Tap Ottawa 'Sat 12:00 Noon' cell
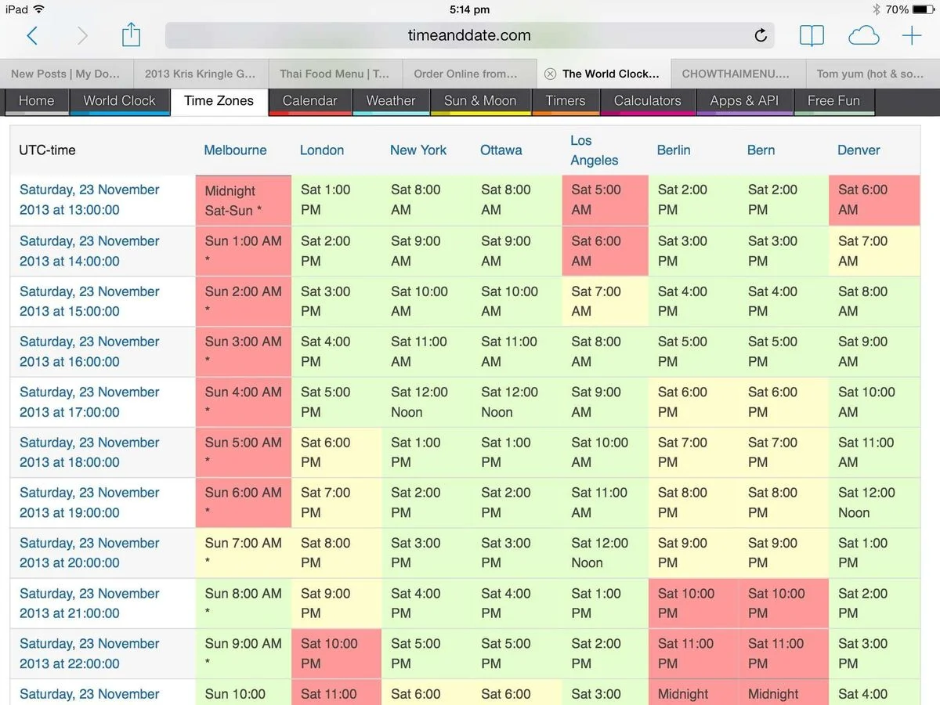Image resolution: width=940 pixels, height=705 pixels. [517, 402]
